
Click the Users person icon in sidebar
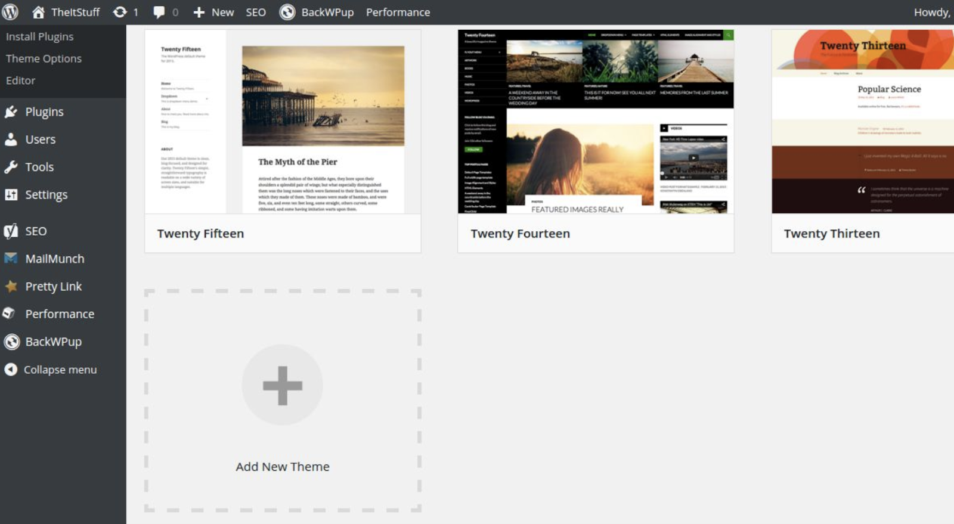tap(11, 139)
